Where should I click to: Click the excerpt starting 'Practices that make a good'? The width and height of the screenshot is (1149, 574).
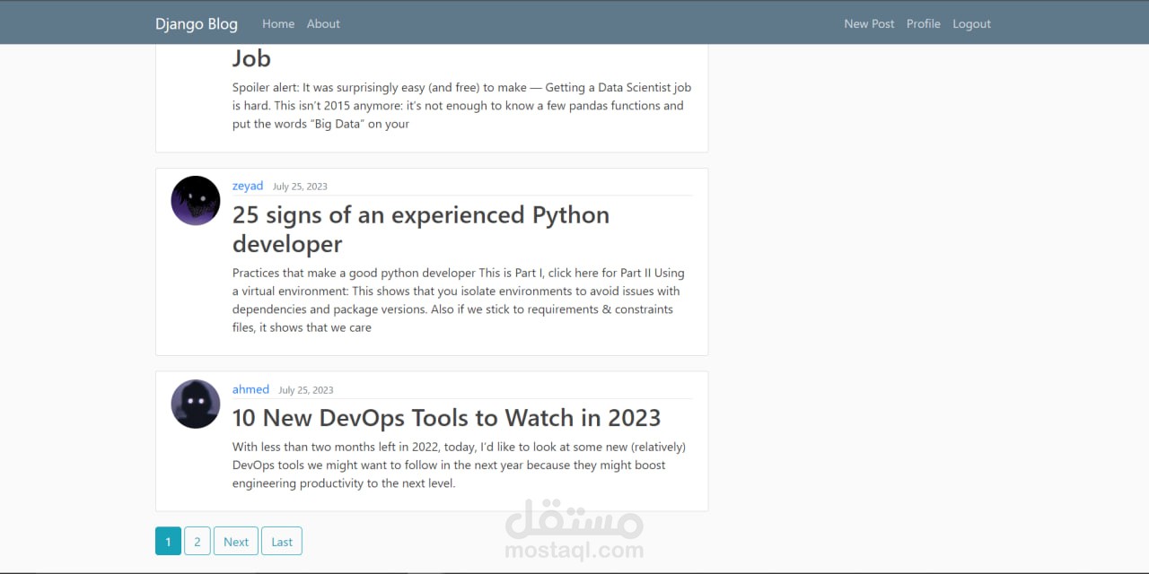459,300
